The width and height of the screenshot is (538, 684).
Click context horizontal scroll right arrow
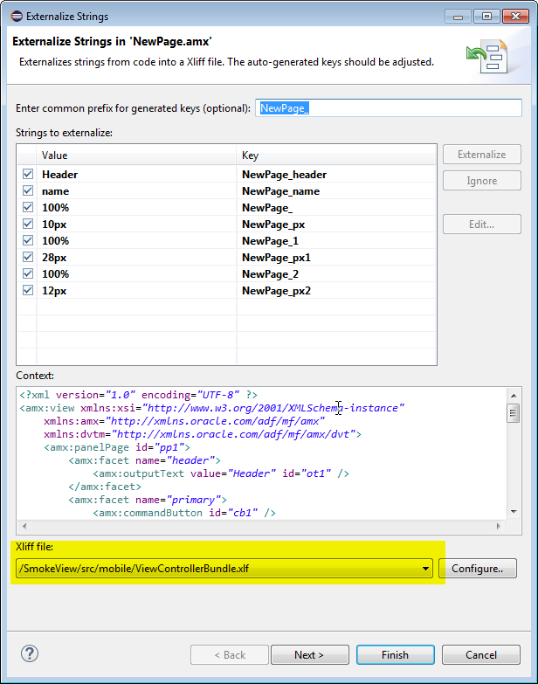499,526
